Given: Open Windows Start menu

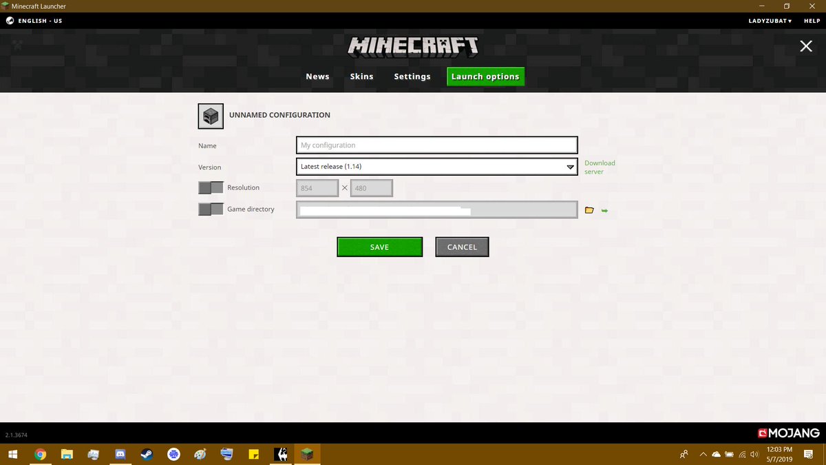Looking at the screenshot, I should (12, 455).
